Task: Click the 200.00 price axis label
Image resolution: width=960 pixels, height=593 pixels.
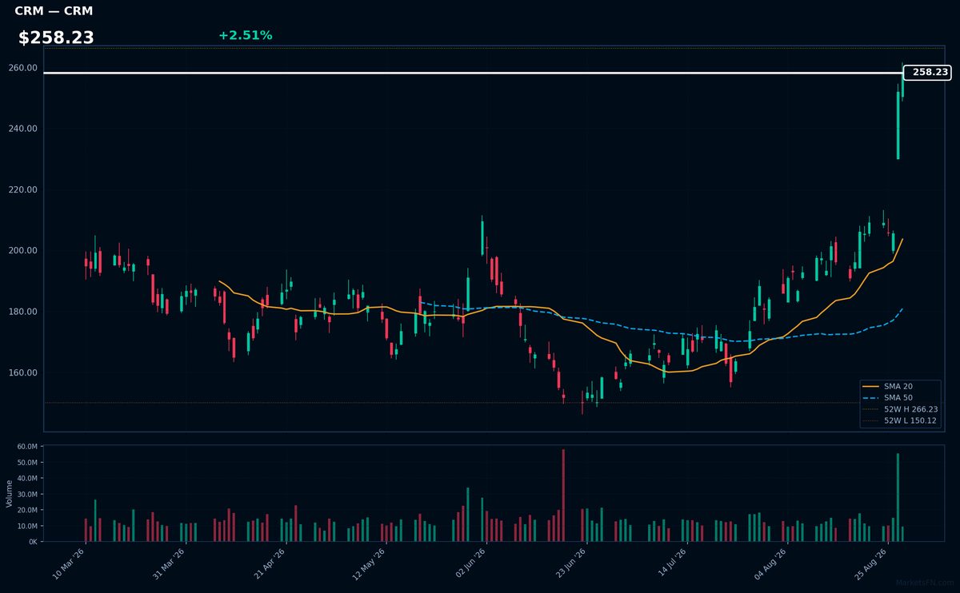Action: coord(22,251)
